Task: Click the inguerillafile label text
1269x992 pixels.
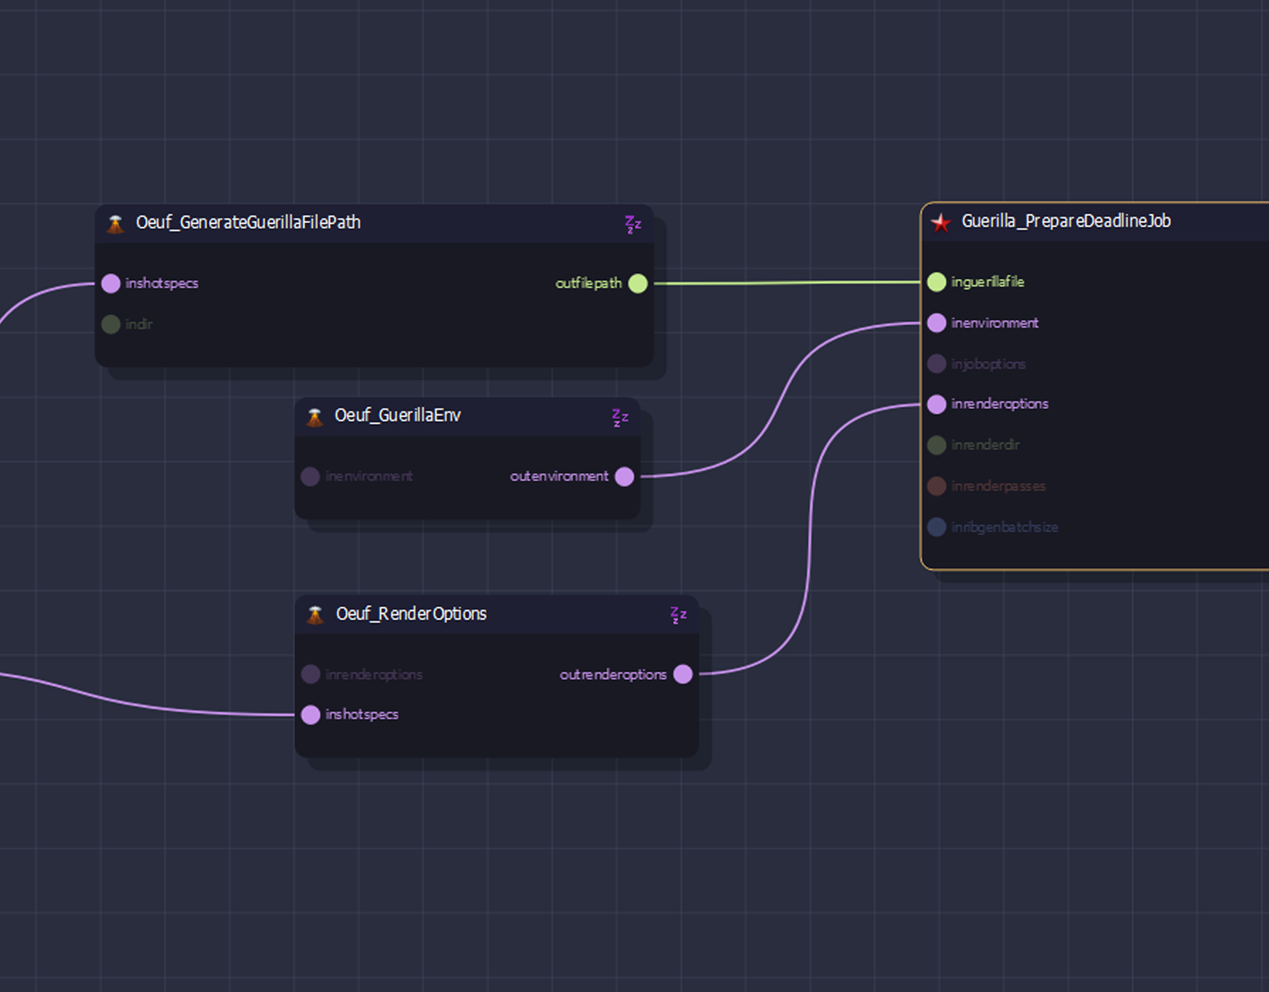Action: [x=987, y=282]
